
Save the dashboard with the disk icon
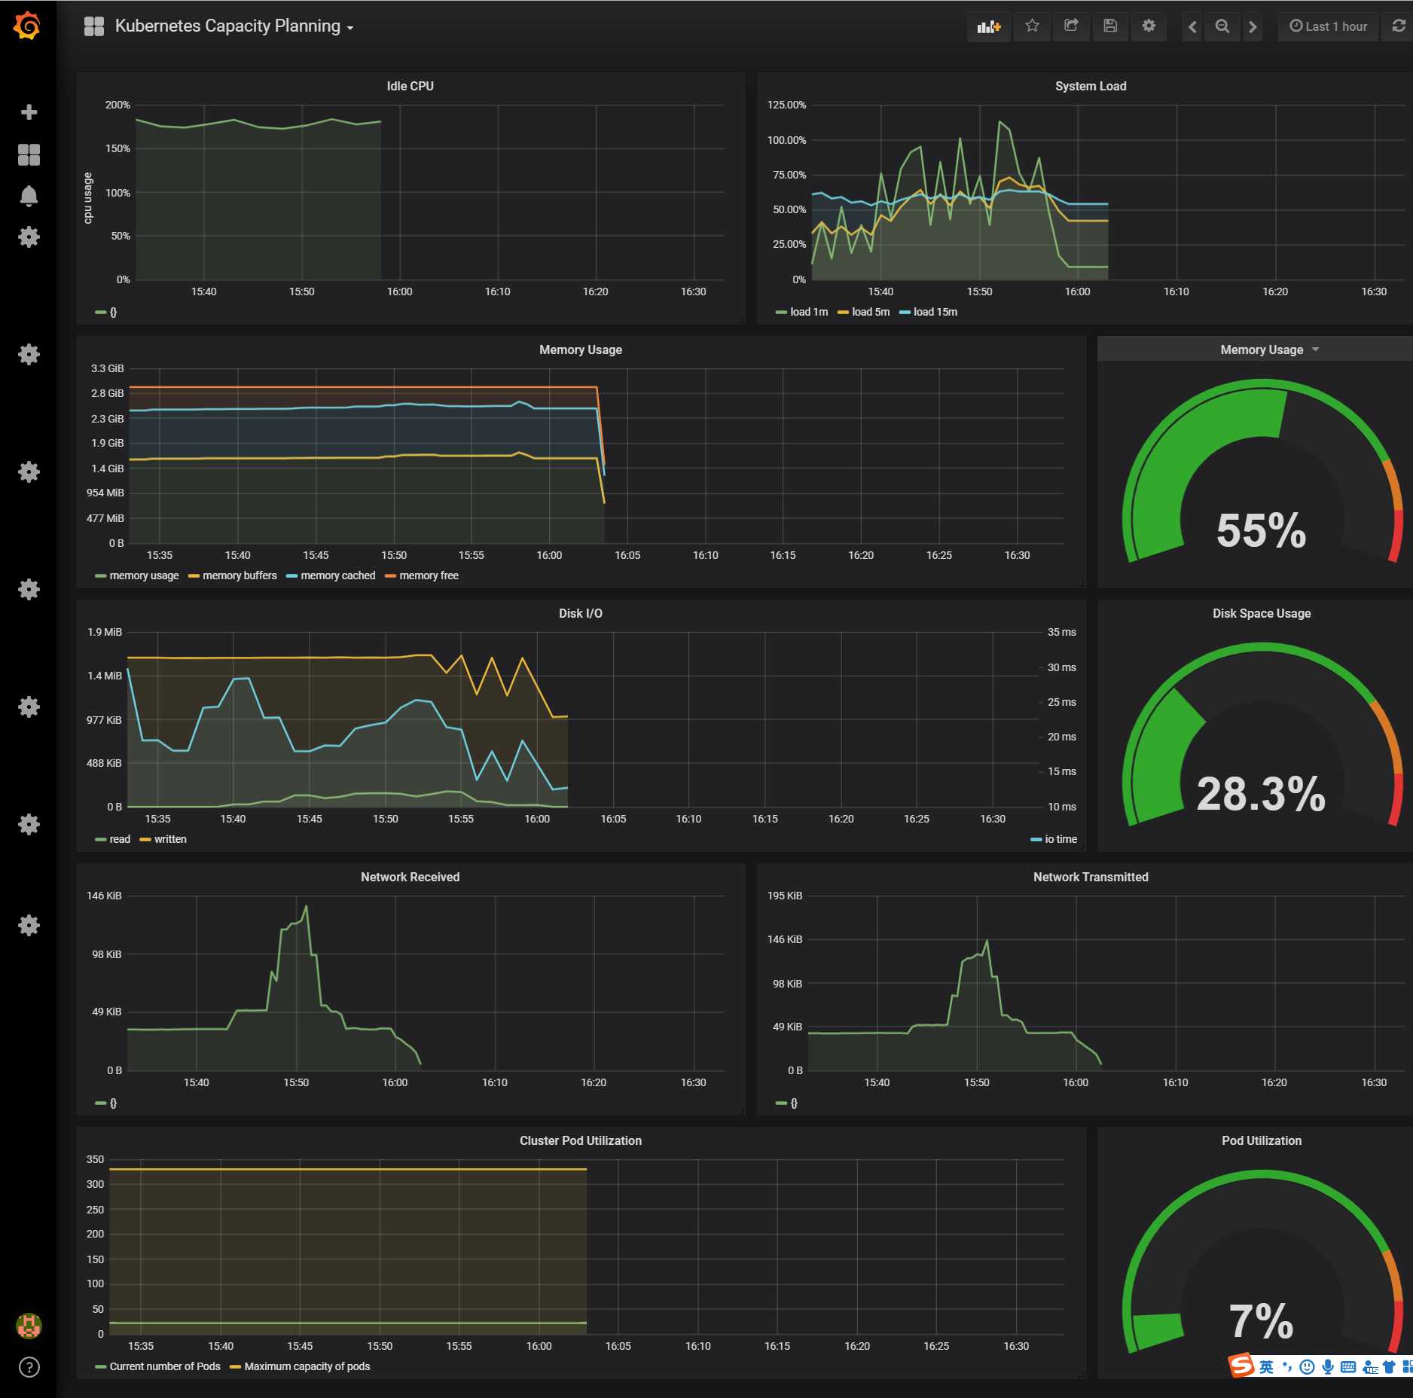[1110, 26]
